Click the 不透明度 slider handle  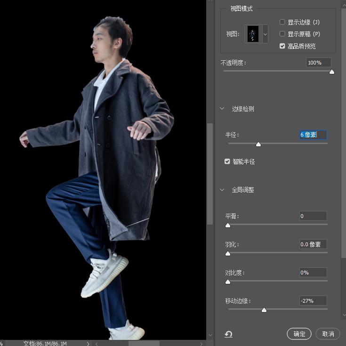pyautogui.click(x=332, y=72)
